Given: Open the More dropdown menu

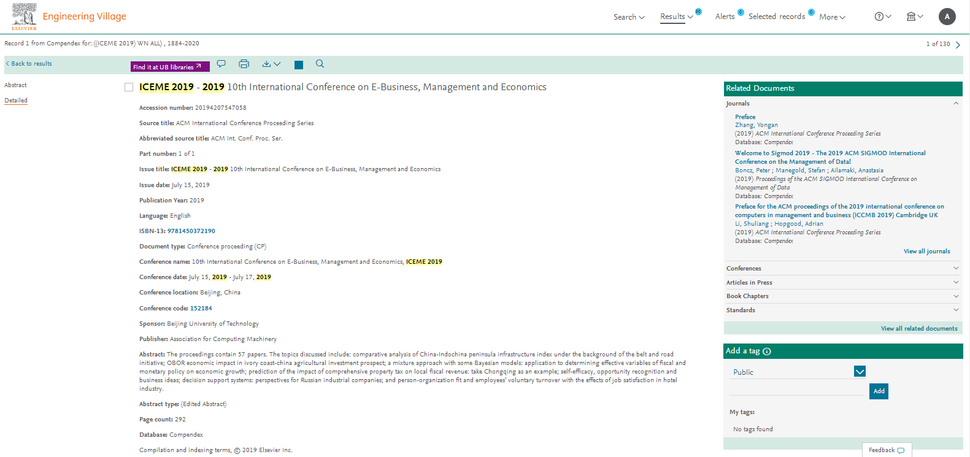Looking at the screenshot, I should pos(832,17).
